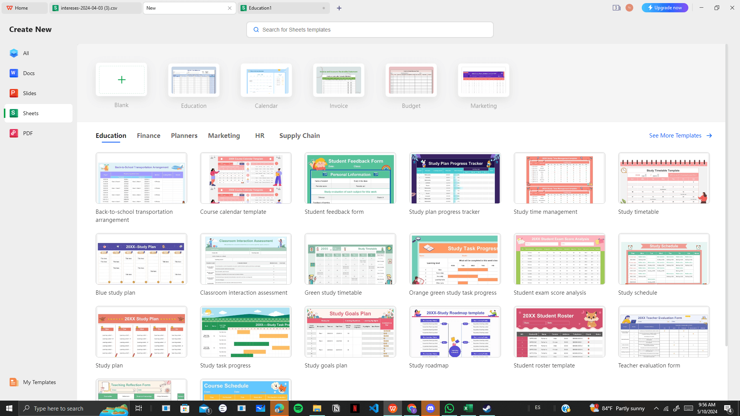Close the New tab
This screenshot has height=416, width=740.
click(230, 8)
